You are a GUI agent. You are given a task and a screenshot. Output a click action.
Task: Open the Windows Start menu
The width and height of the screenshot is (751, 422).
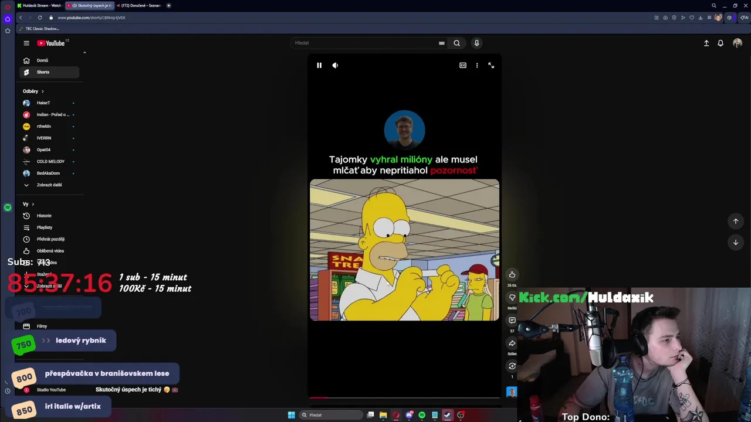pyautogui.click(x=292, y=415)
